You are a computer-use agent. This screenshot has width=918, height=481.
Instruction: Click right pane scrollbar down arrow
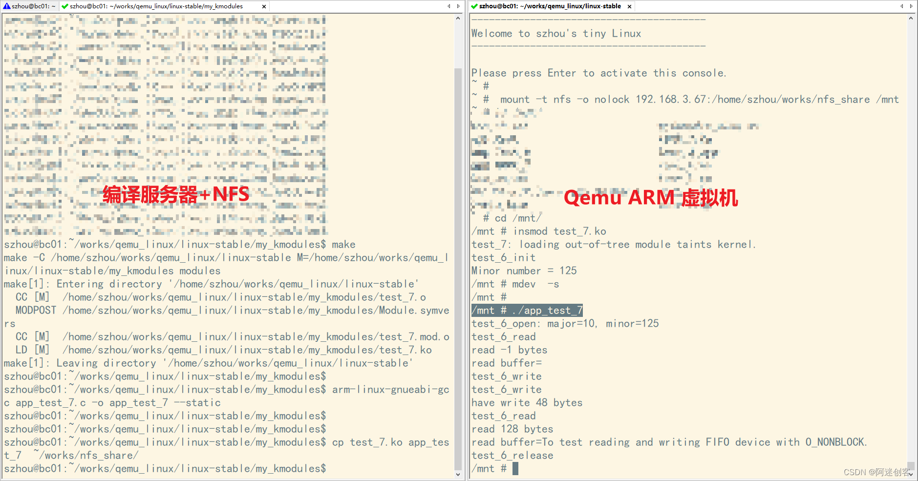click(911, 474)
